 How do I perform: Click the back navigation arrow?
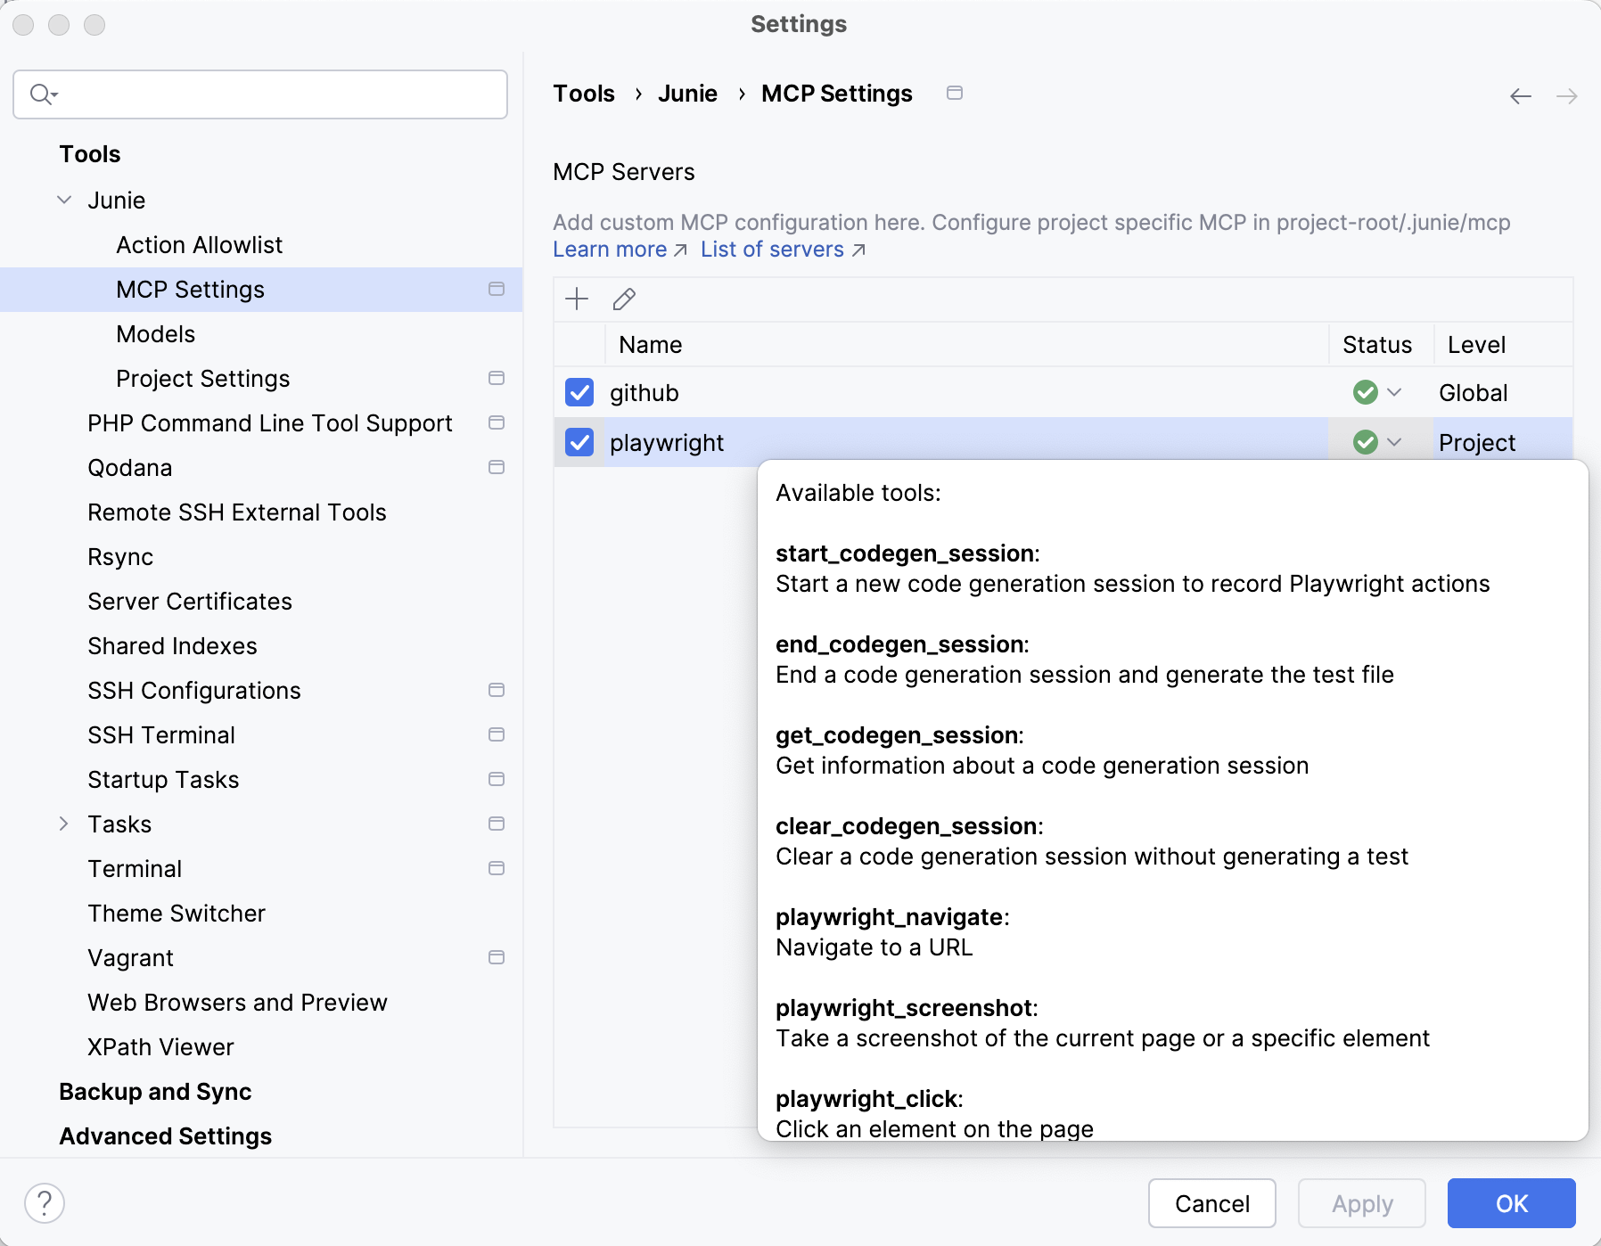pyautogui.click(x=1520, y=96)
